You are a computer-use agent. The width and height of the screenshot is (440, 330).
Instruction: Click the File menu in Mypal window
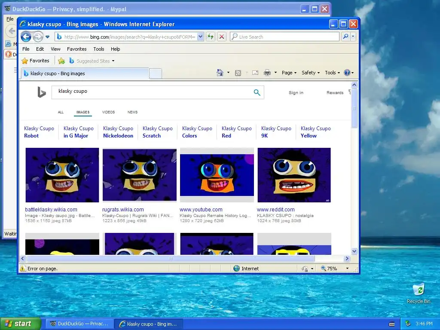click(x=10, y=19)
